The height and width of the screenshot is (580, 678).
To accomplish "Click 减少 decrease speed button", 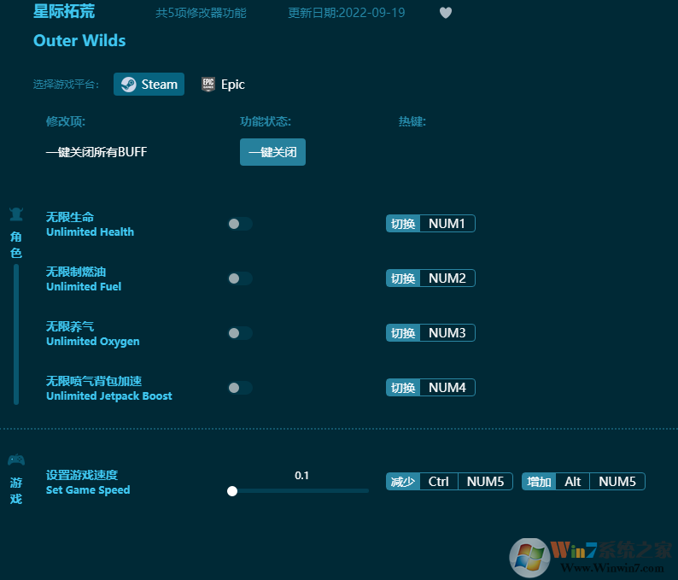I will coord(403,482).
